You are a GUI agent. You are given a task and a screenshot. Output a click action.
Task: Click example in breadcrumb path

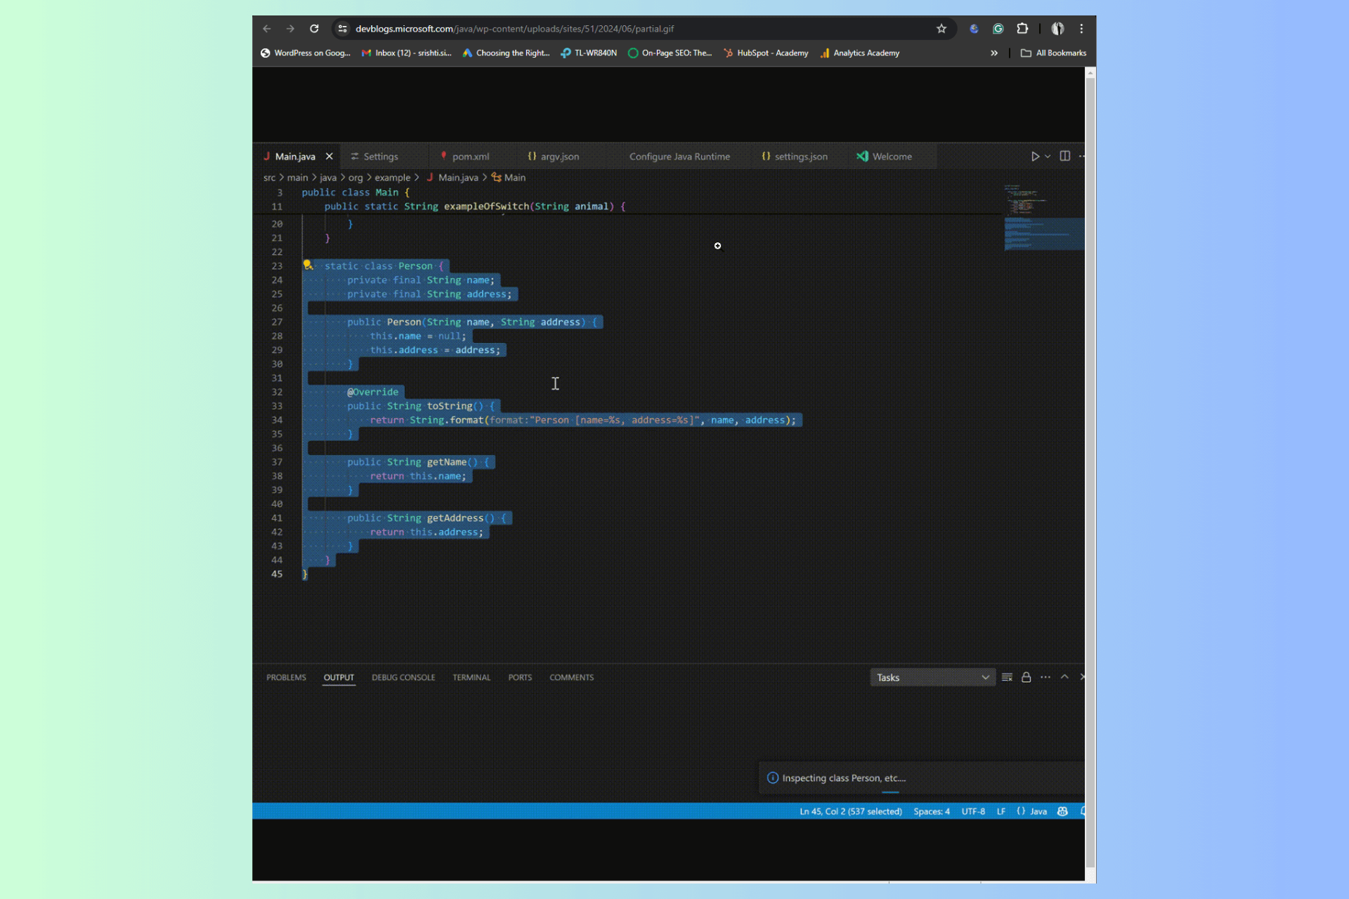pos(392,178)
